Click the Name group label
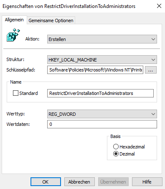The height and width of the screenshot is (189, 165). [16, 82]
